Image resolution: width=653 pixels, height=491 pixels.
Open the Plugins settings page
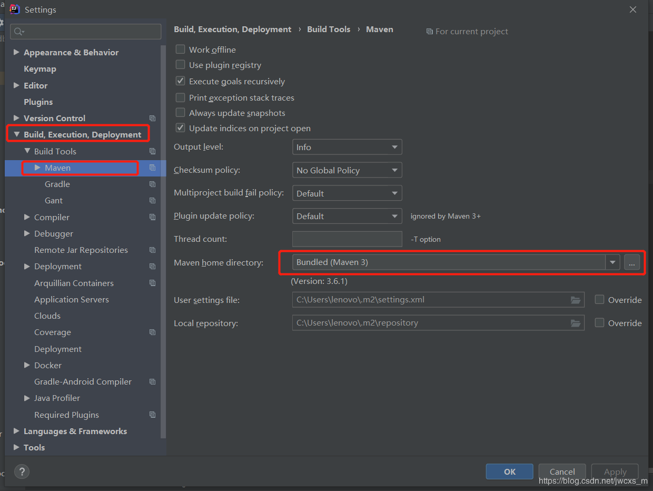click(x=38, y=102)
